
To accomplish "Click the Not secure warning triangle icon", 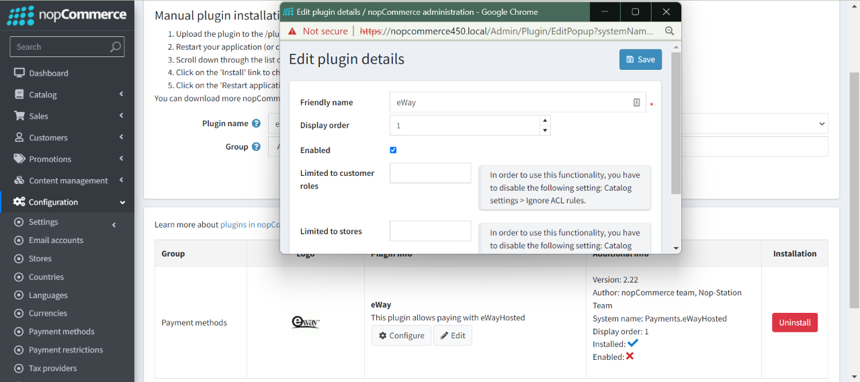I will point(292,31).
